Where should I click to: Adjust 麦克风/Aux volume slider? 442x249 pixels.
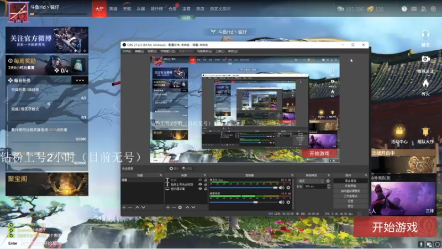tap(244, 188)
